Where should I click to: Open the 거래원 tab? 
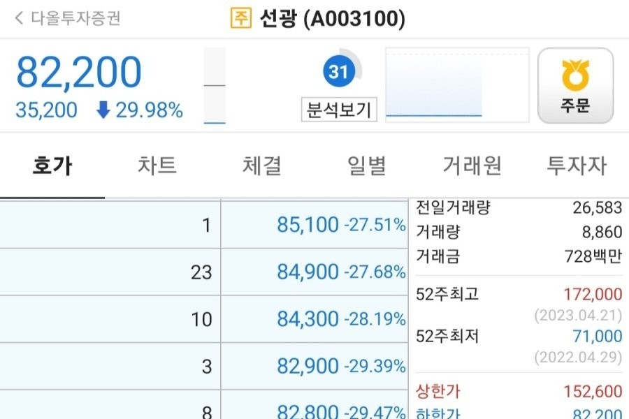tap(472, 166)
